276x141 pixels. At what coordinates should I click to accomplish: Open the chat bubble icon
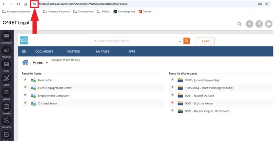pos(269,24)
